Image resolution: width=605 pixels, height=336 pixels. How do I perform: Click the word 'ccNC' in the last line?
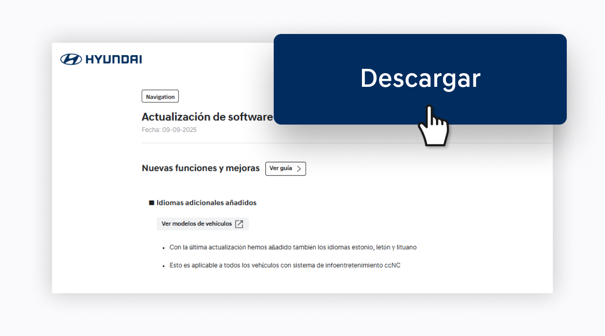(392, 265)
